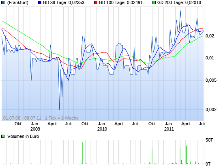
Task: Click the 50T volume axis label
Action: (x=209, y=140)
